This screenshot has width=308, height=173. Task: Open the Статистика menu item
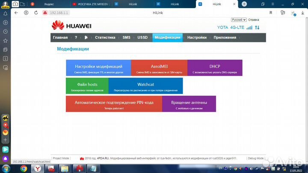pos(105,38)
